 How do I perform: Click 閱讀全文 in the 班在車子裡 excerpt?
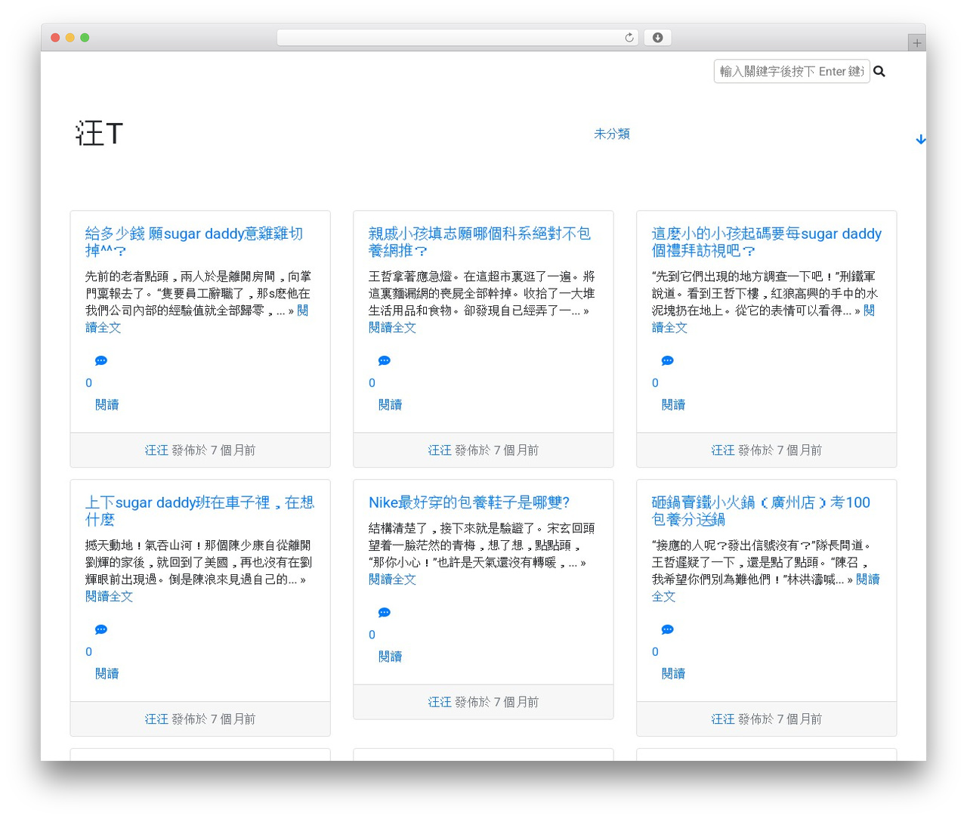click(x=109, y=597)
